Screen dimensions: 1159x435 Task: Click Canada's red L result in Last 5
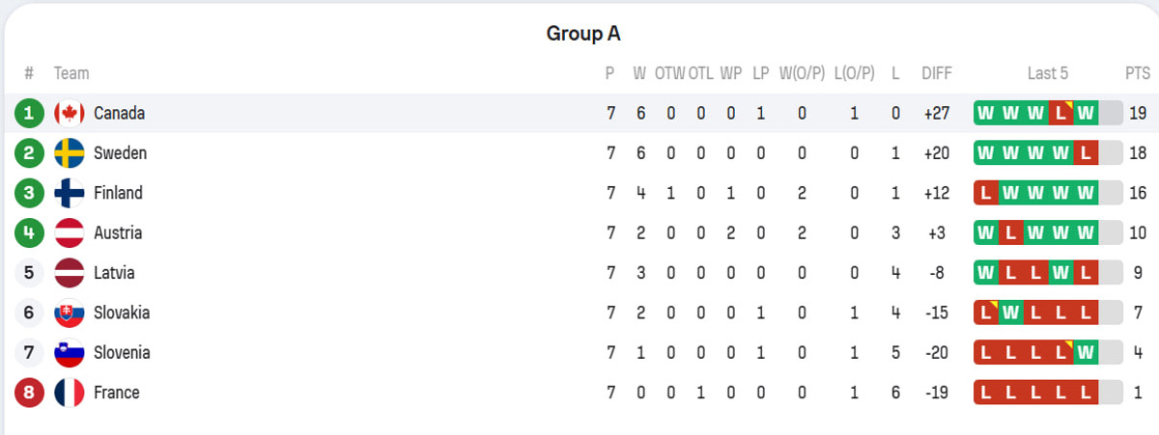(x=1060, y=114)
